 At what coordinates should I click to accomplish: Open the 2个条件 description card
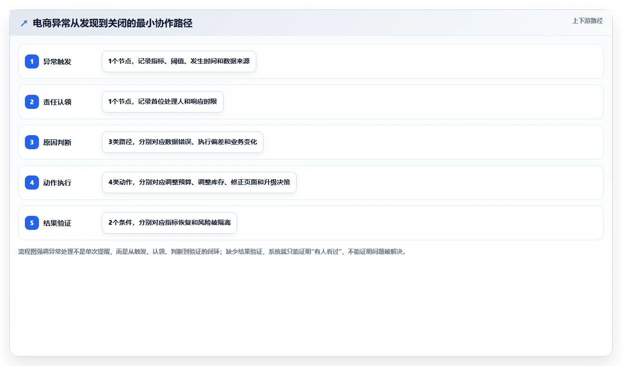point(169,223)
